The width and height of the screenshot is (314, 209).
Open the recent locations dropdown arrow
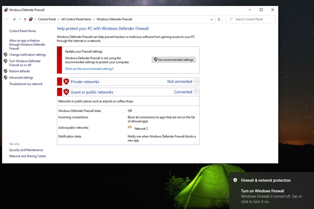20,19
